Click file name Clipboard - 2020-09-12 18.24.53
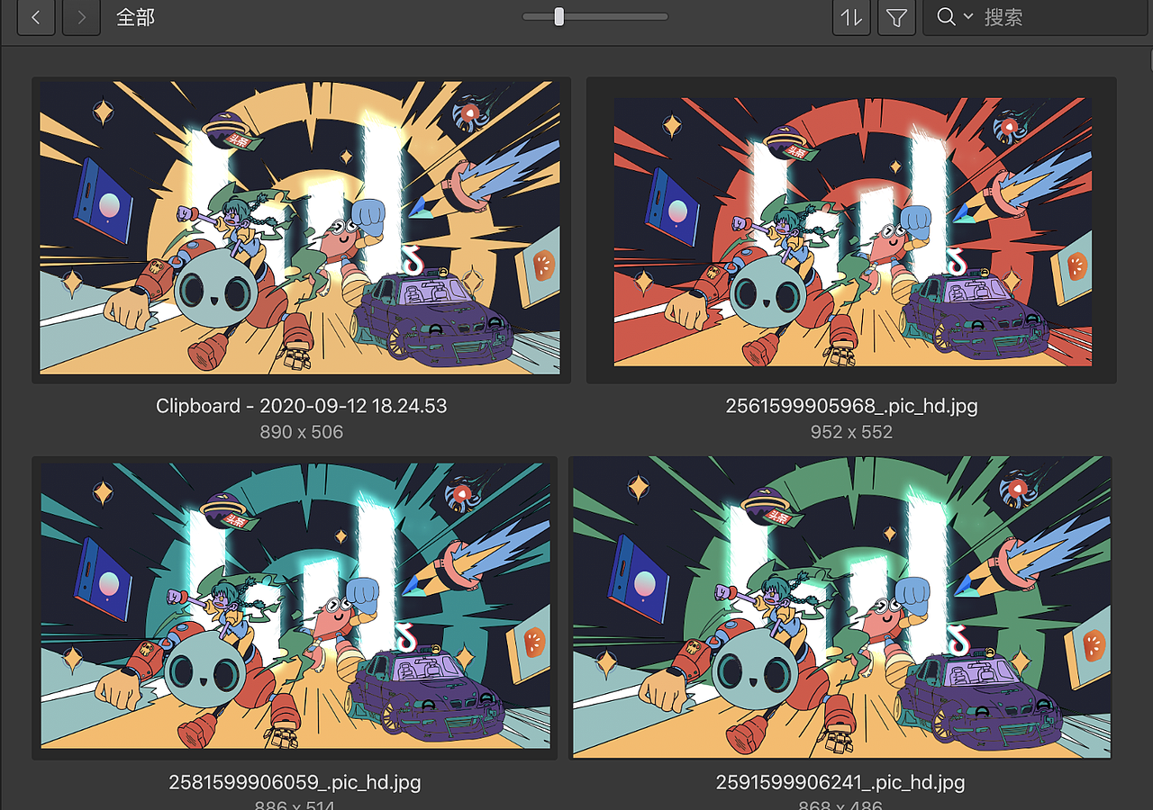1153x810 pixels. [x=301, y=406]
